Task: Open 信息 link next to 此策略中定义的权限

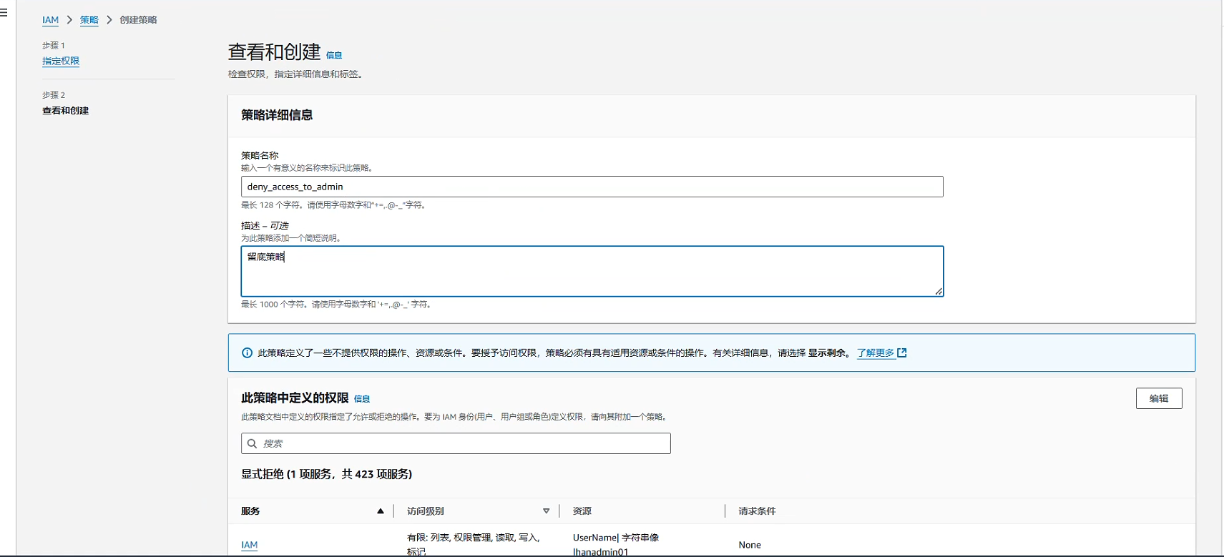Action: (362, 399)
